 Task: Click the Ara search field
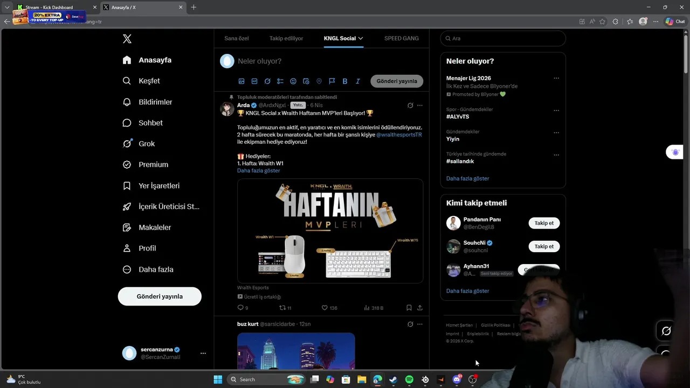coord(503,38)
